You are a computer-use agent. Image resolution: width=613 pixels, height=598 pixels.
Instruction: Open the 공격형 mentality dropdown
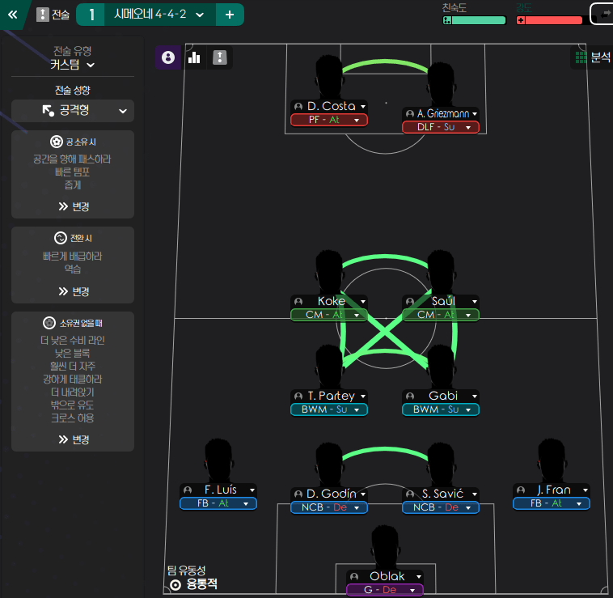click(73, 111)
